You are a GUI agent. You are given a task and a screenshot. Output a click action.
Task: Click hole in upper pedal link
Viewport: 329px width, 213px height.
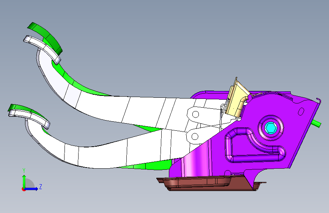click(x=195, y=114)
